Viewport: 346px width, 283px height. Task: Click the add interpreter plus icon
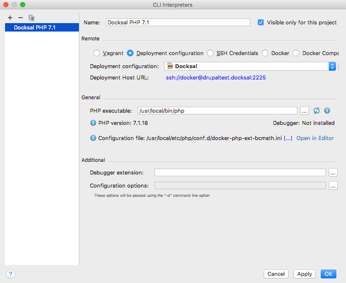10,18
